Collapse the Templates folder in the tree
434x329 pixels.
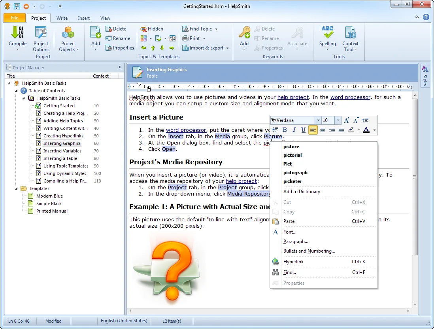click(16, 188)
